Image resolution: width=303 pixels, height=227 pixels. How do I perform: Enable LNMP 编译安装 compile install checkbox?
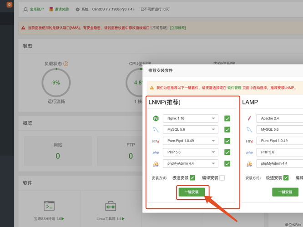tap(222, 178)
